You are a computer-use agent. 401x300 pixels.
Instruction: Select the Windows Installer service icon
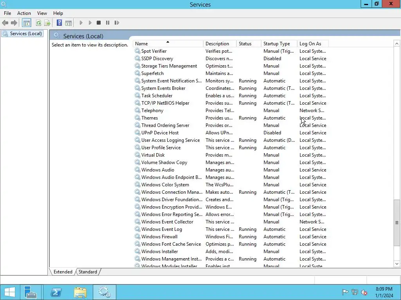point(137,251)
